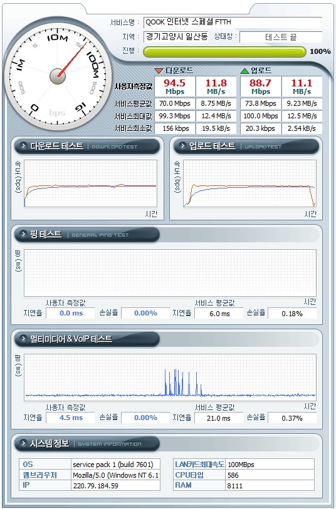
Task: Click the arrow icon beside 핑 테스트 header
Action: [23, 234]
